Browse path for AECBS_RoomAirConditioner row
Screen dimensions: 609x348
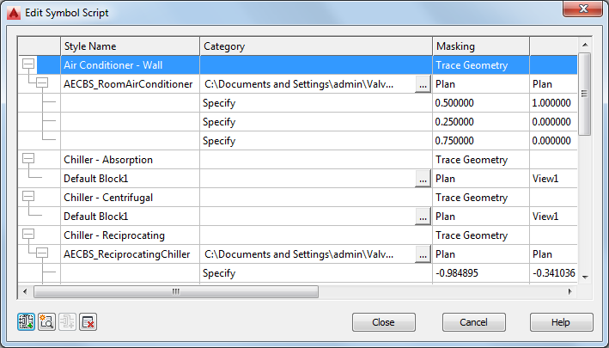(x=422, y=84)
